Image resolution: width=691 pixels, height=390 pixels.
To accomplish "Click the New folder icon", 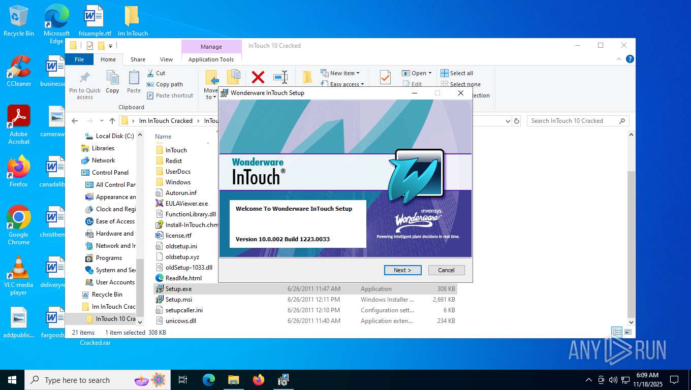I will (307, 77).
